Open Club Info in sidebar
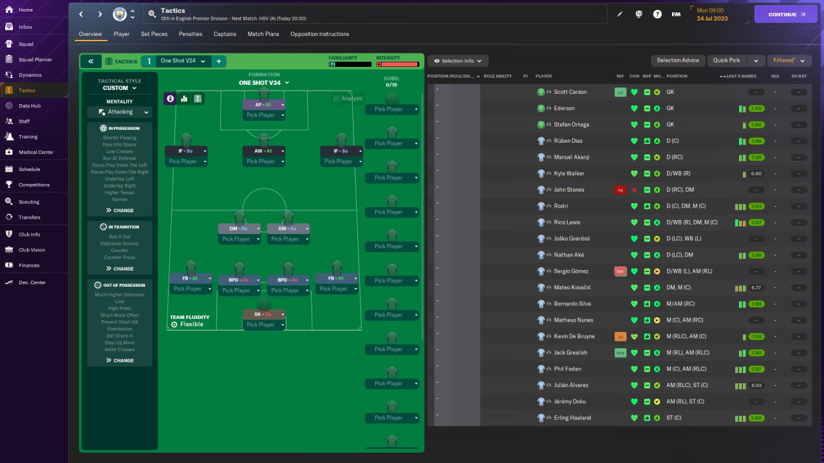This screenshot has width=824, height=463. click(x=30, y=234)
